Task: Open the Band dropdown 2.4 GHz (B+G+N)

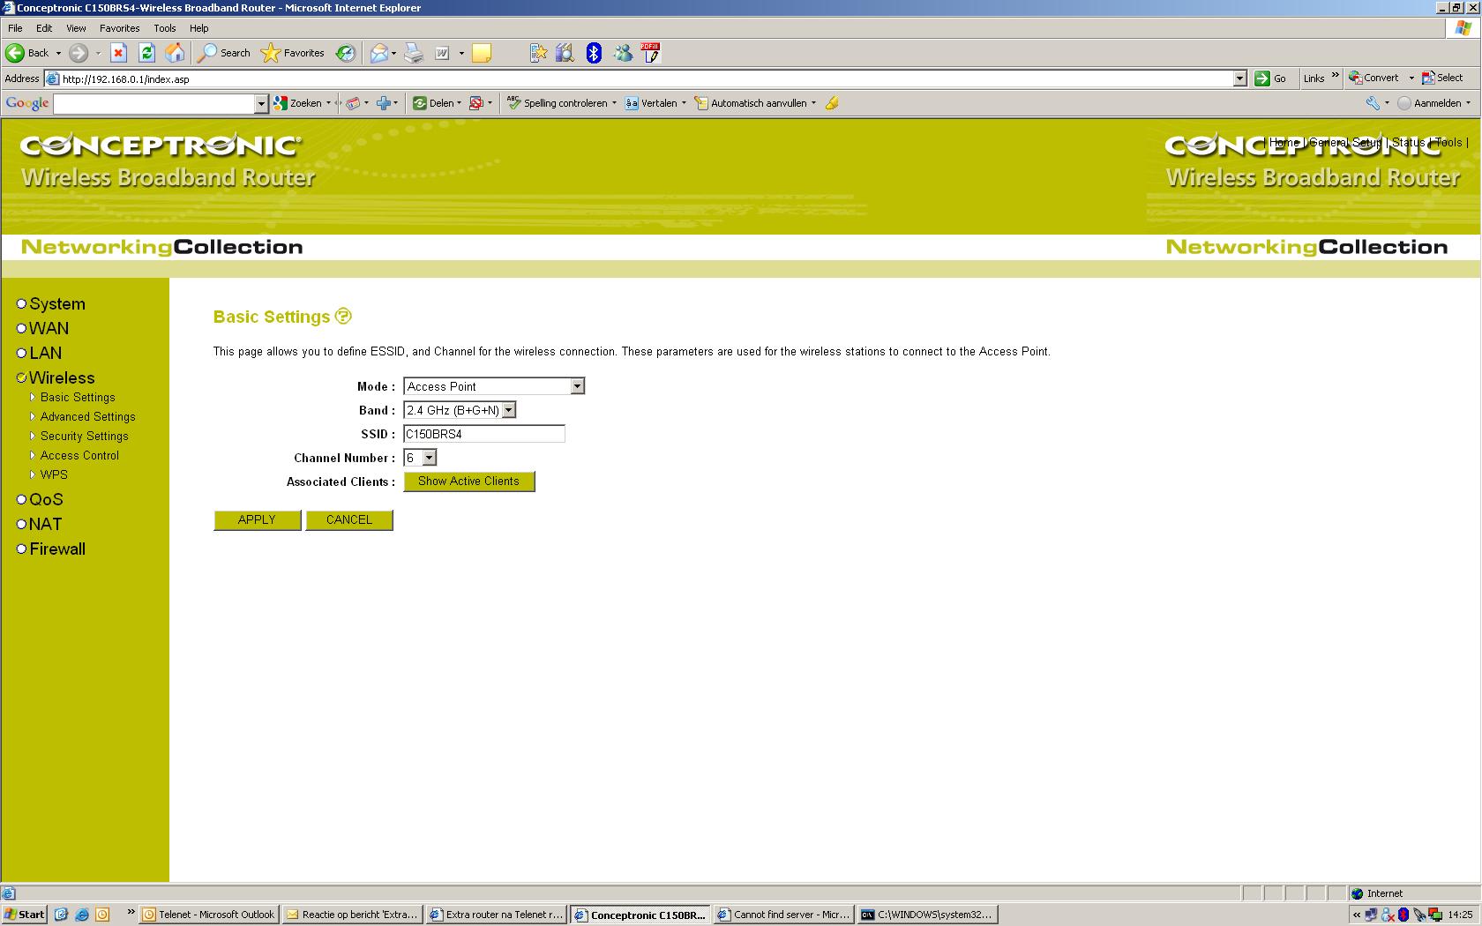Action: pyautogui.click(x=460, y=410)
